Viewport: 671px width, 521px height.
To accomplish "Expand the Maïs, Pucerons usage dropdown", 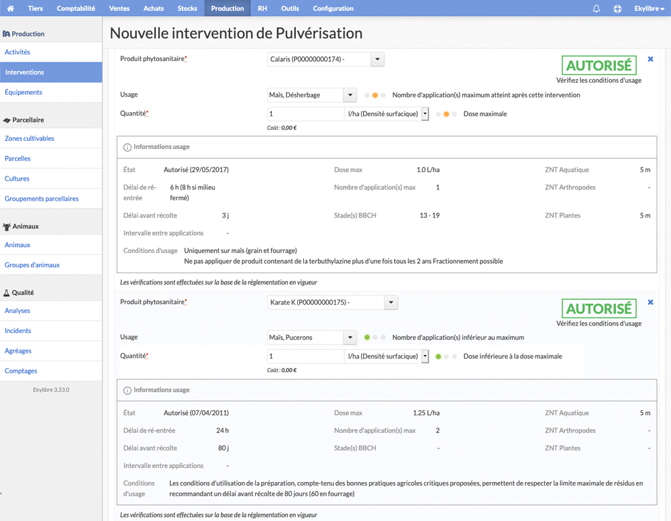I will (350, 337).
